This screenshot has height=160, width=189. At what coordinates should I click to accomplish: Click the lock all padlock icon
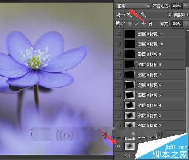click(x=150, y=24)
